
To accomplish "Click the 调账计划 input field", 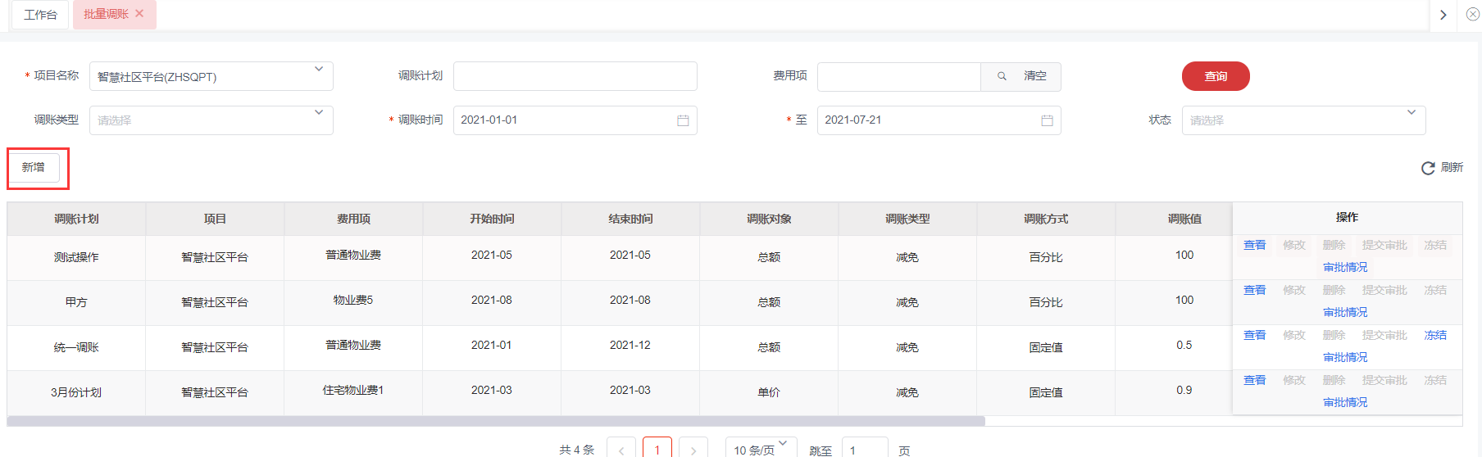I will coord(575,76).
